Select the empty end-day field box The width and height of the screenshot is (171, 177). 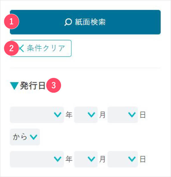tap(123, 159)
